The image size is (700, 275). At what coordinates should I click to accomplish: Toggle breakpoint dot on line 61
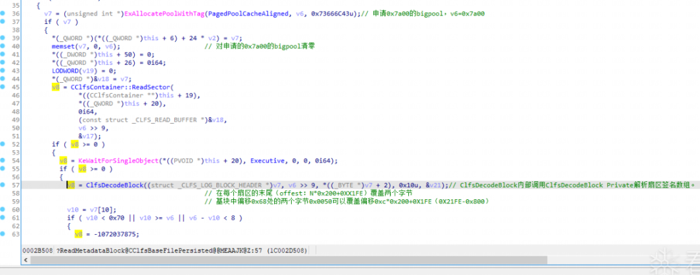[x=4, y=217]
